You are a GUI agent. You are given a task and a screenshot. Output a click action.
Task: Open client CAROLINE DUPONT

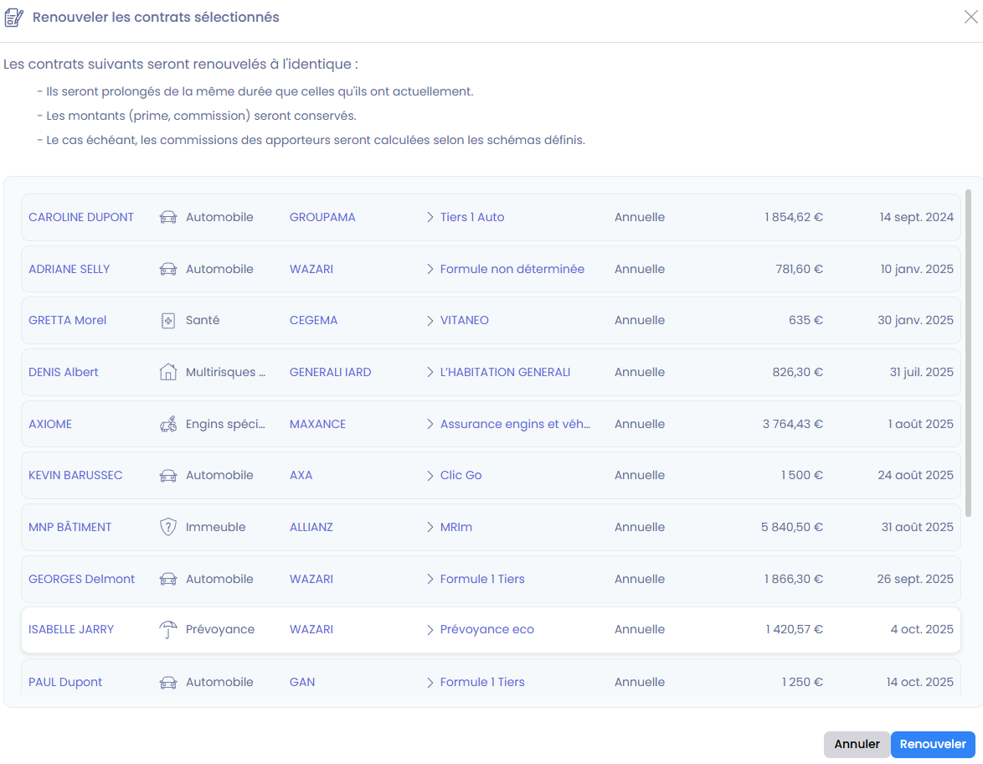pyautogui.click(x=81, y=217)
